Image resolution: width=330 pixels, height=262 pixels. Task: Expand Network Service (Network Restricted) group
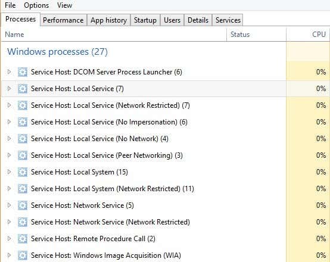click(x=9, y=222)
